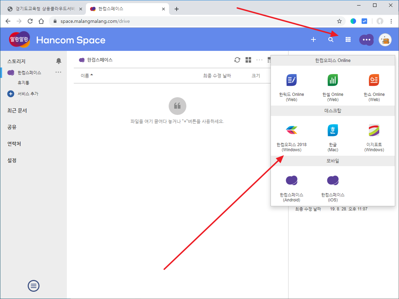Open Hanword Online (Web) app
The image size is (399, 299).
point(291,88)
